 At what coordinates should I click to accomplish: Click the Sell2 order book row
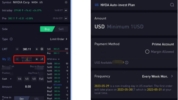57,78
